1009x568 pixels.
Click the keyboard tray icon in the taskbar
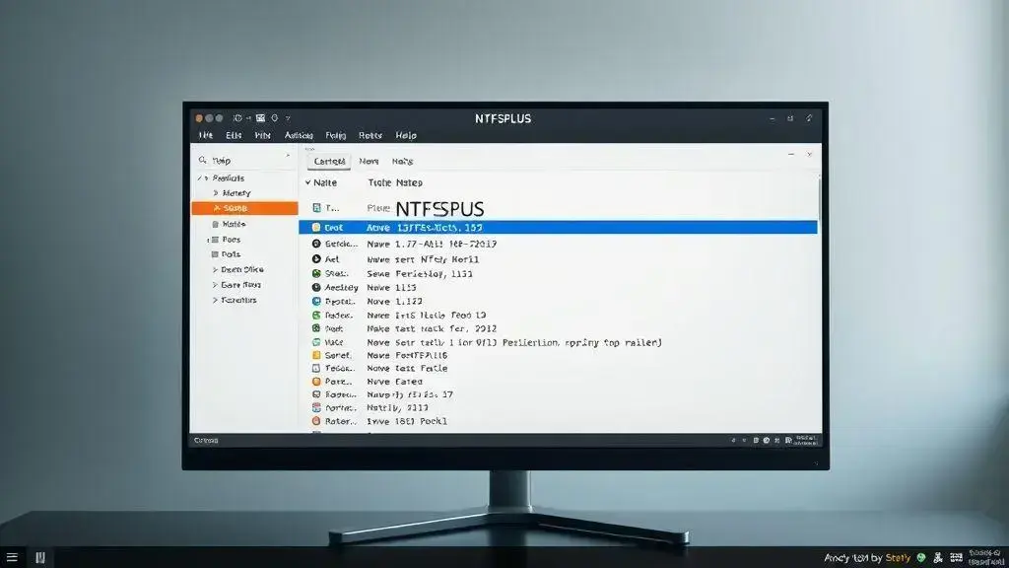(x=956, y=558)
